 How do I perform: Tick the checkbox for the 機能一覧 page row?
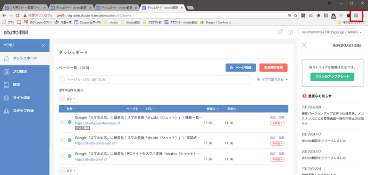coord(63,122)
